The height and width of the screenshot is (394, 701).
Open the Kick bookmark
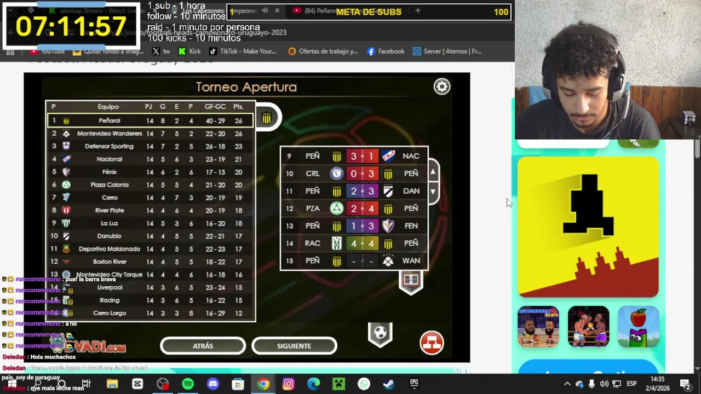pos(189,51)
